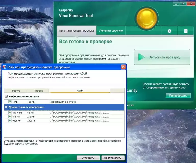Click the 85 МБ traffic value
The image size is (196, 163).
pyautogui.click(x=31, y=113)
